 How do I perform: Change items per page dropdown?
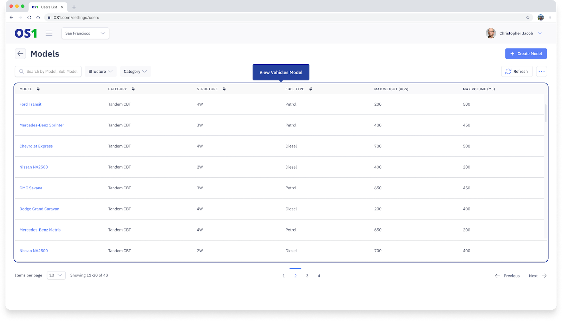pyautogui.click(x=56, y=275)
